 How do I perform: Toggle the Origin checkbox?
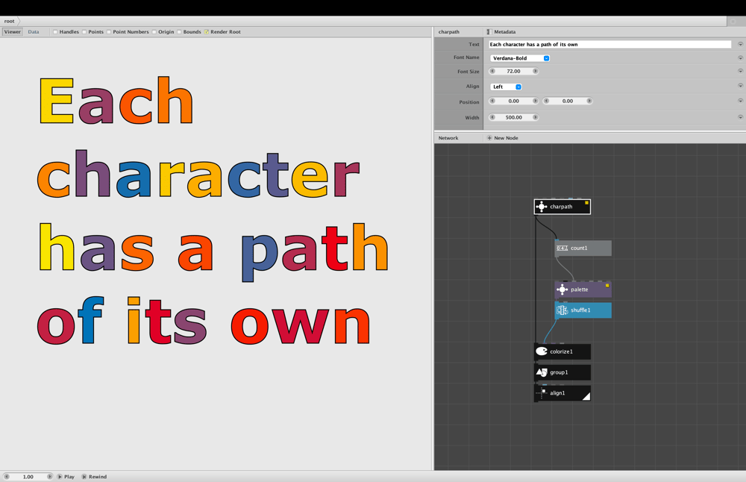pos(154,32)
